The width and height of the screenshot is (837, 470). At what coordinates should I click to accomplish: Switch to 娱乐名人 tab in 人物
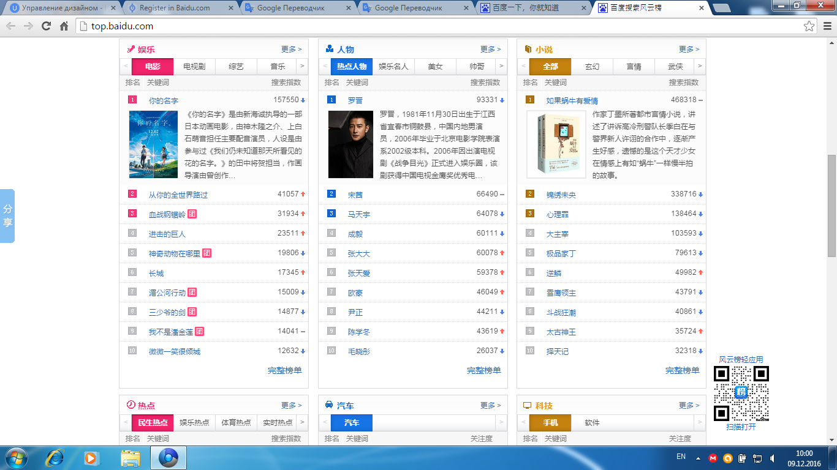click(x=393, y=67)
